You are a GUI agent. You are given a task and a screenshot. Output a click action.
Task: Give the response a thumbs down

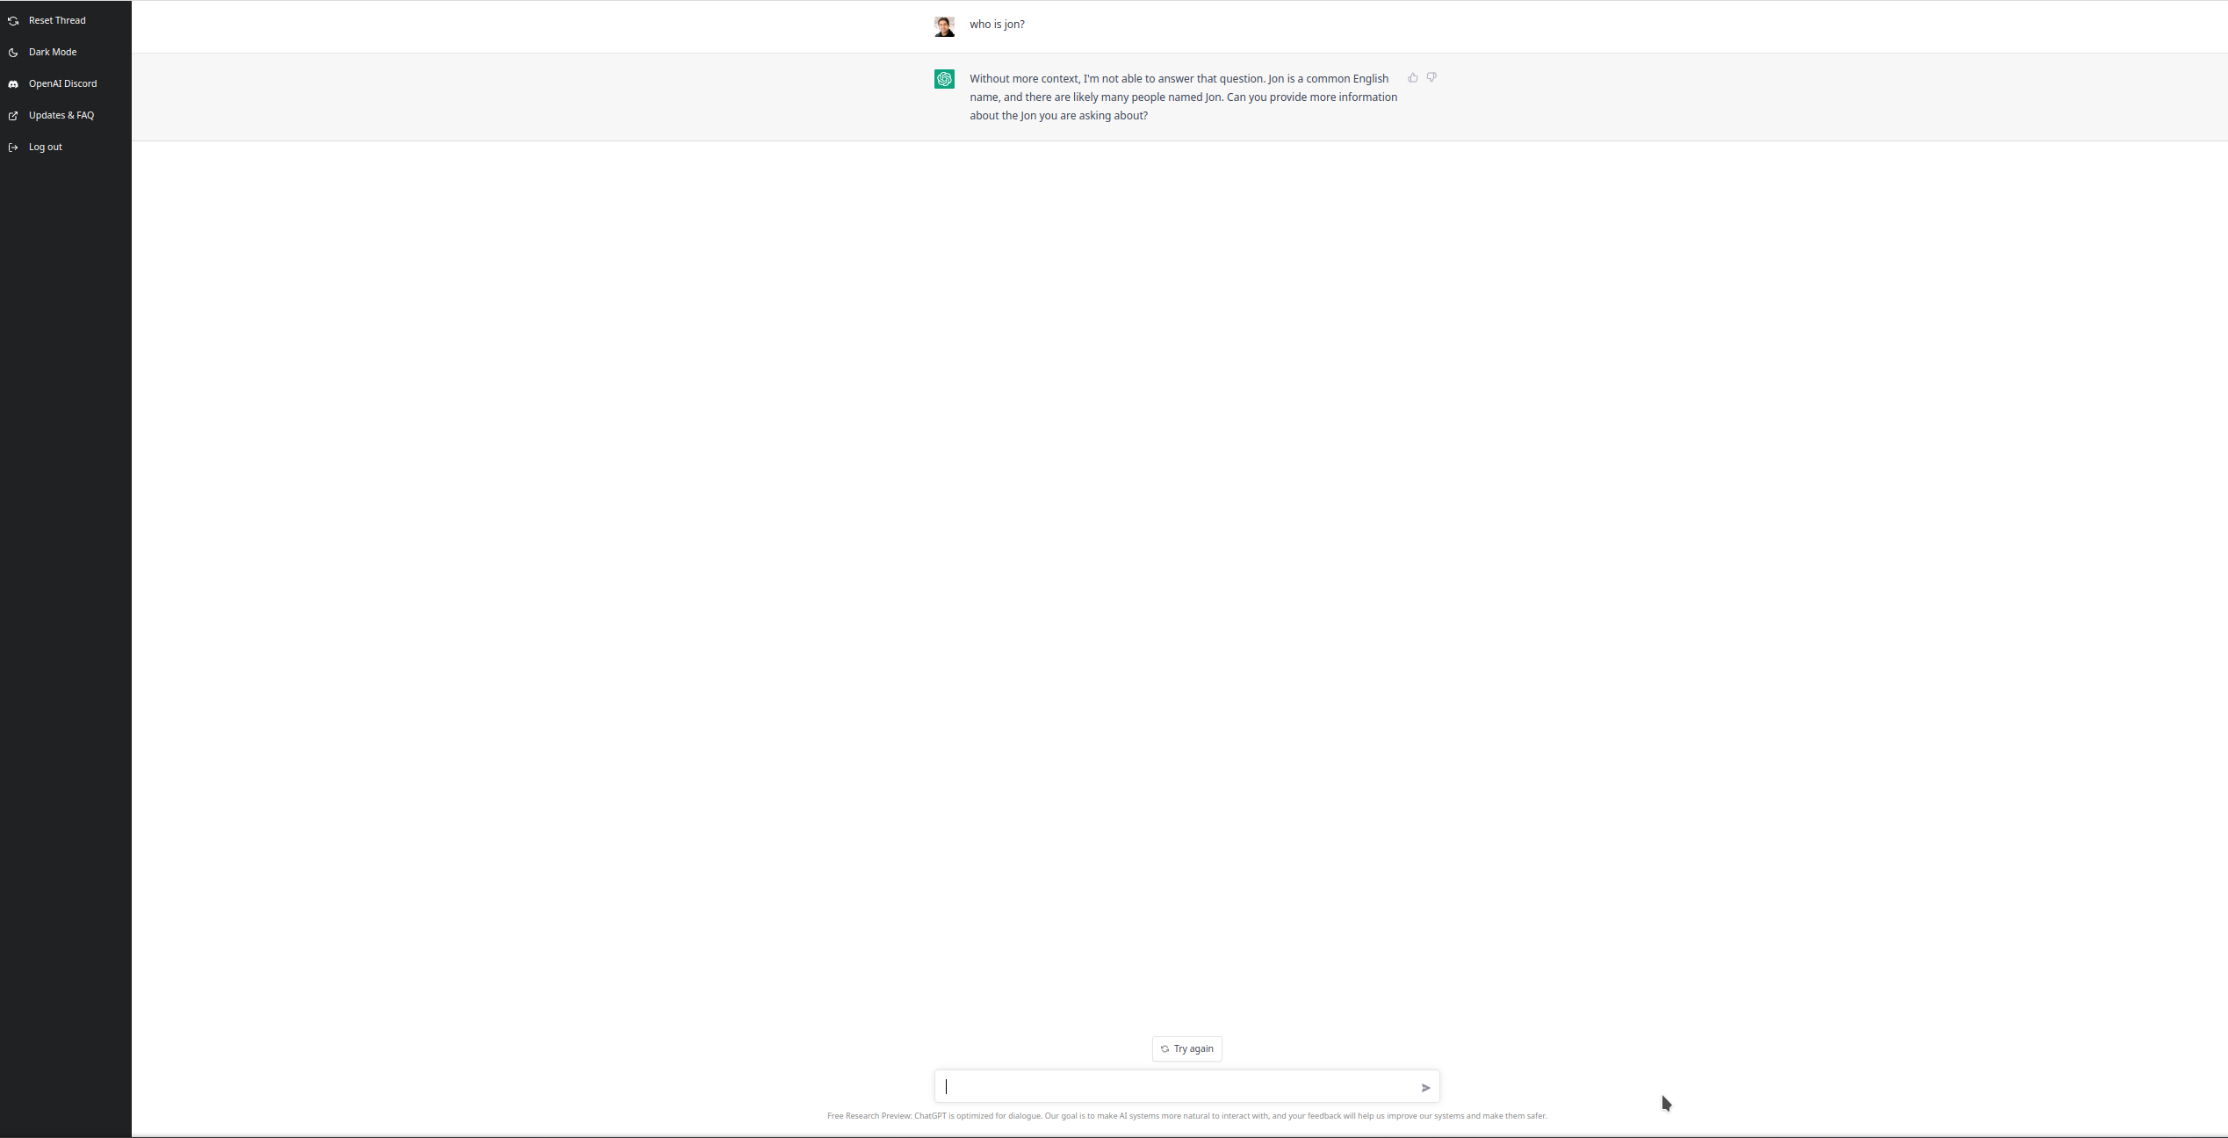(x=1431, y=78)
